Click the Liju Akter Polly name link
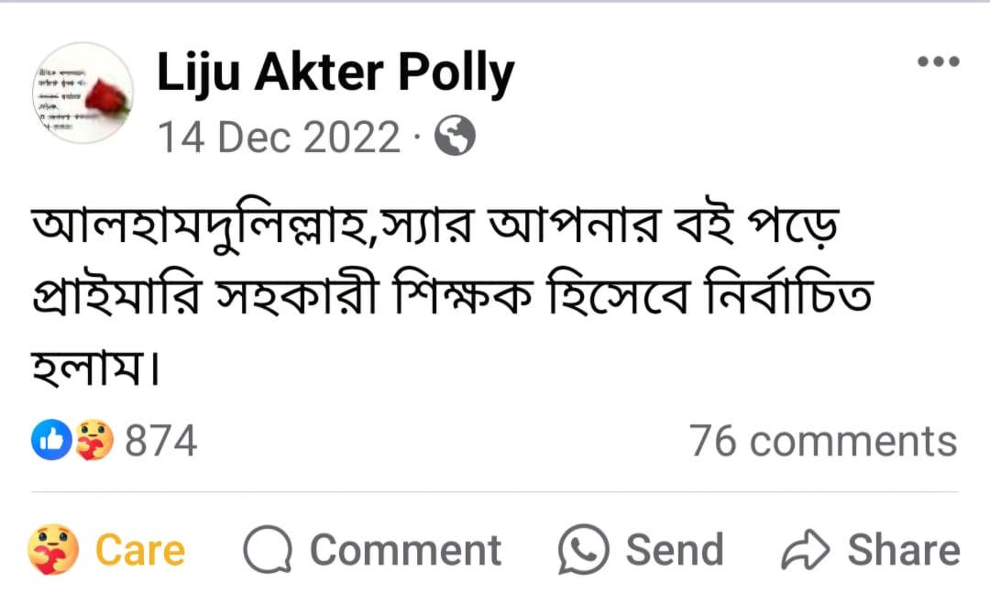This screenshot has width=990, height=594. point(335,73)
